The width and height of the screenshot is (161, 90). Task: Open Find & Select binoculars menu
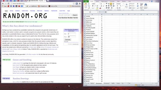point(146,6)
